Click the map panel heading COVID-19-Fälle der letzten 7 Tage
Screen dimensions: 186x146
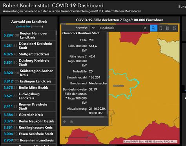point(120,20)
